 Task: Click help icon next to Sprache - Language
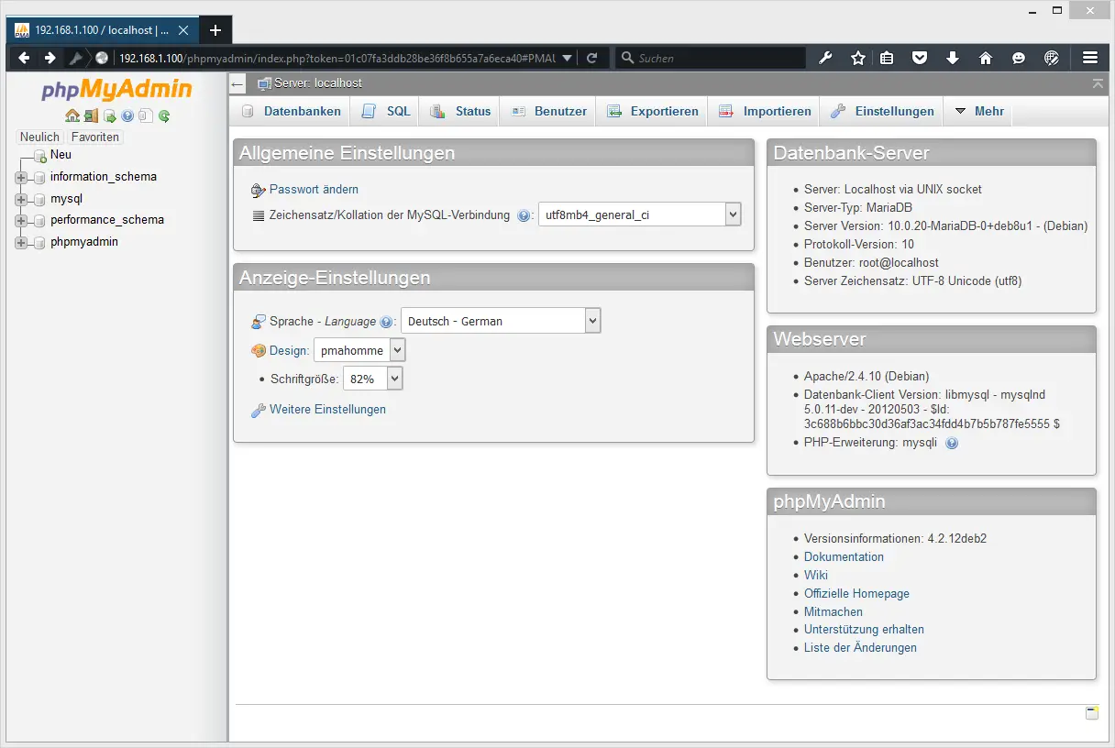[386, 322]
